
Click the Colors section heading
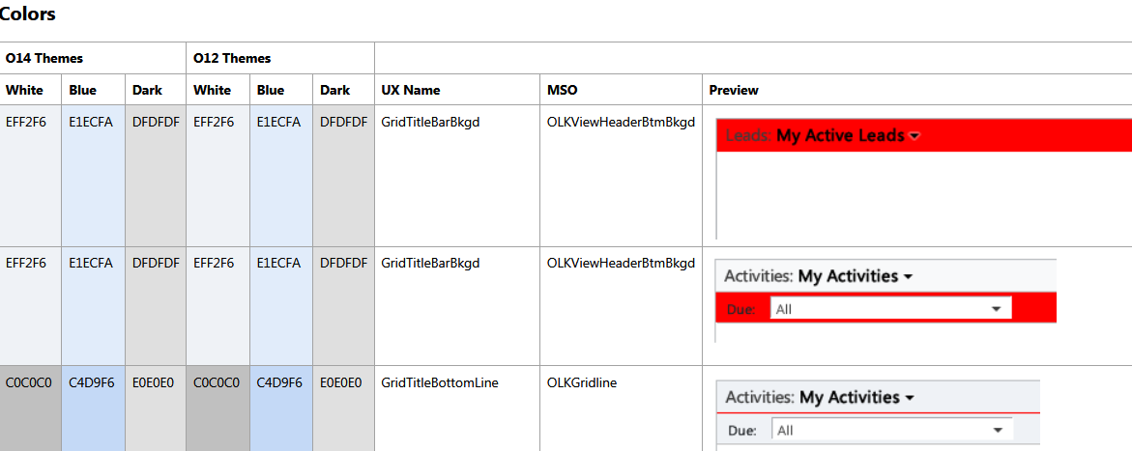click(27, 14)
